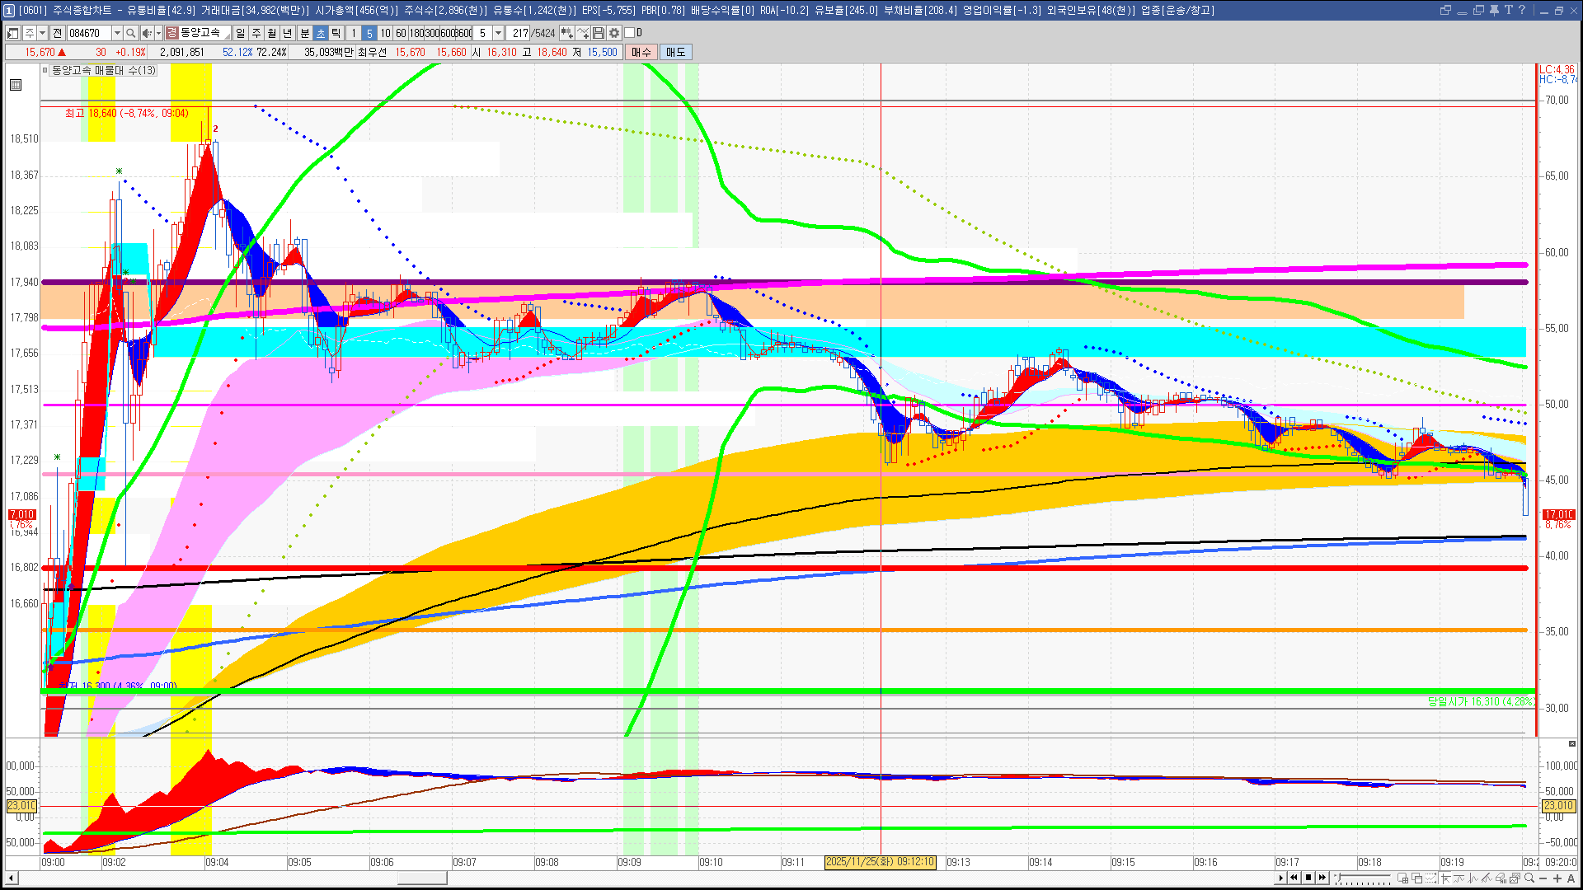
Task: Expand the interval value 5 dropdown
Action: 498,33
